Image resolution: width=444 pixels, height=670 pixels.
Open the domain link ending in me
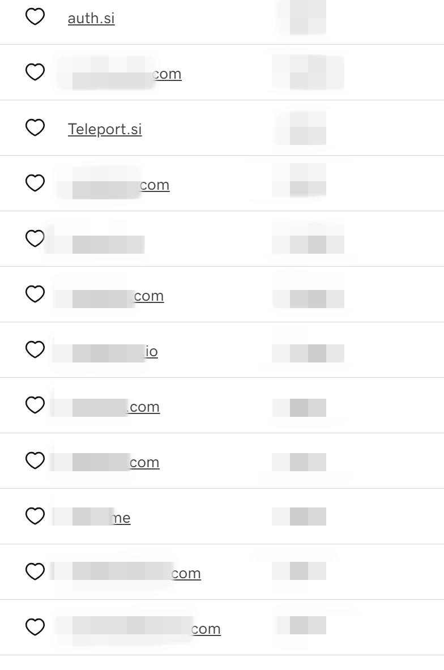coord(92,518)
